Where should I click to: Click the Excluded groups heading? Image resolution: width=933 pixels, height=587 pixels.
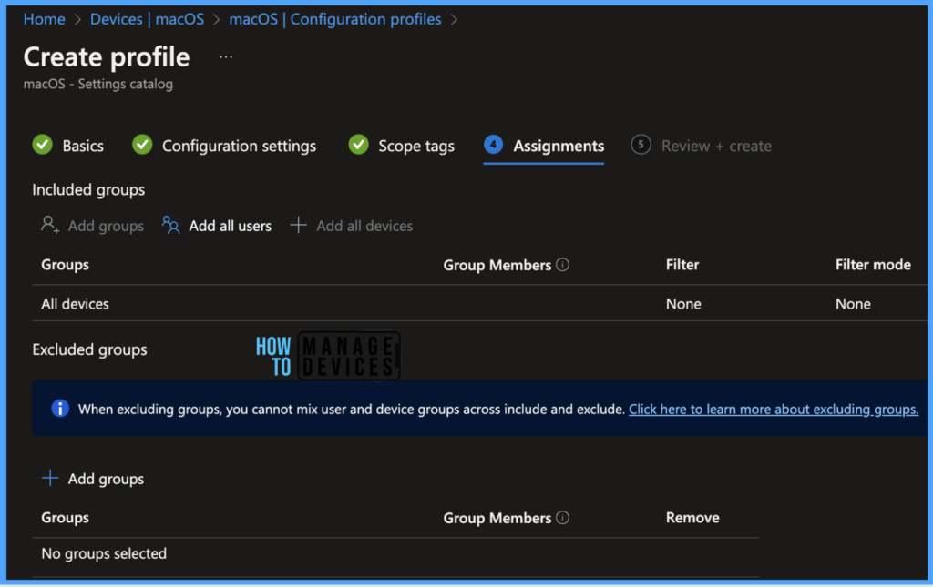pos(89,349)
